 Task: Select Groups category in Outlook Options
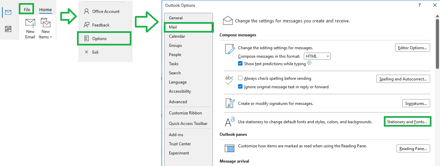coord(188,45)
